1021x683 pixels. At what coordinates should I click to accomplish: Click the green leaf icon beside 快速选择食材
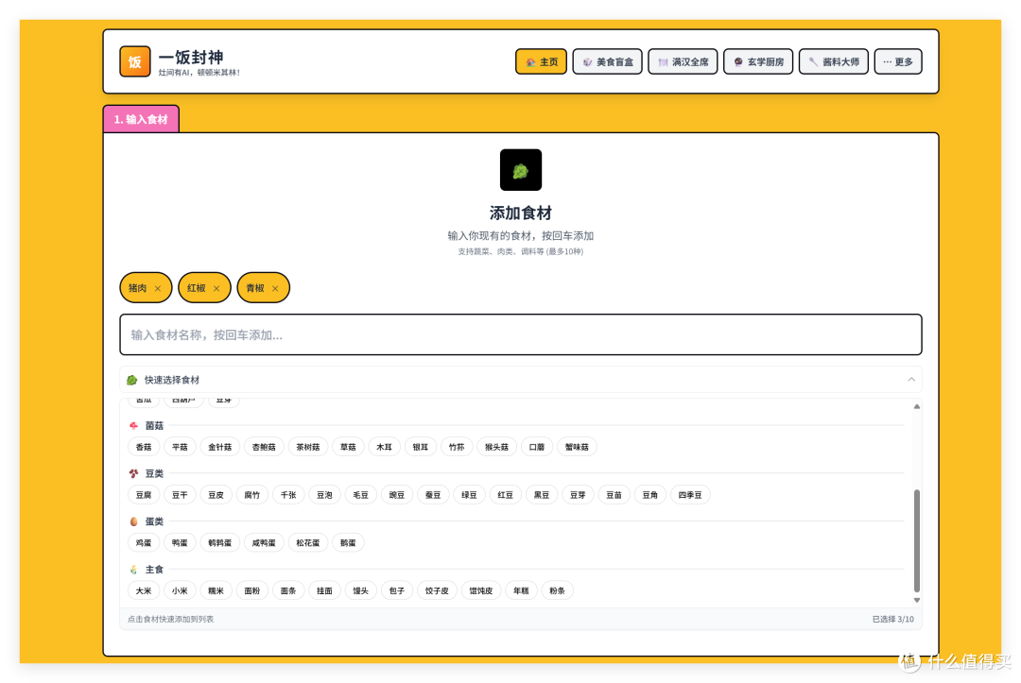point(132,380)
